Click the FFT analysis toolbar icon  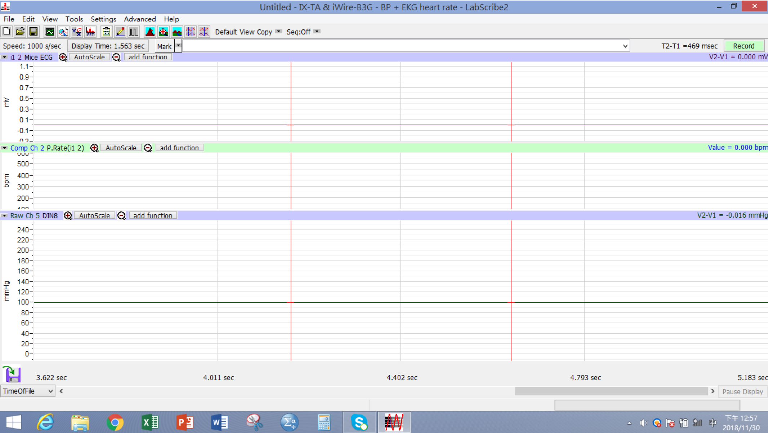click(90, 32)
